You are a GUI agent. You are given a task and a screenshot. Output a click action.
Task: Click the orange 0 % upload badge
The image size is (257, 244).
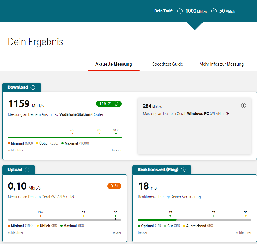click(x=114, y=186)
